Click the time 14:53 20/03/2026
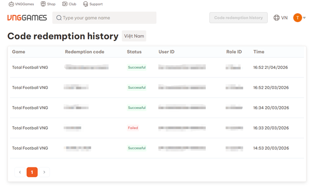Screen dimensions: 314x189 pyautogui.click(x=271, y=148)
